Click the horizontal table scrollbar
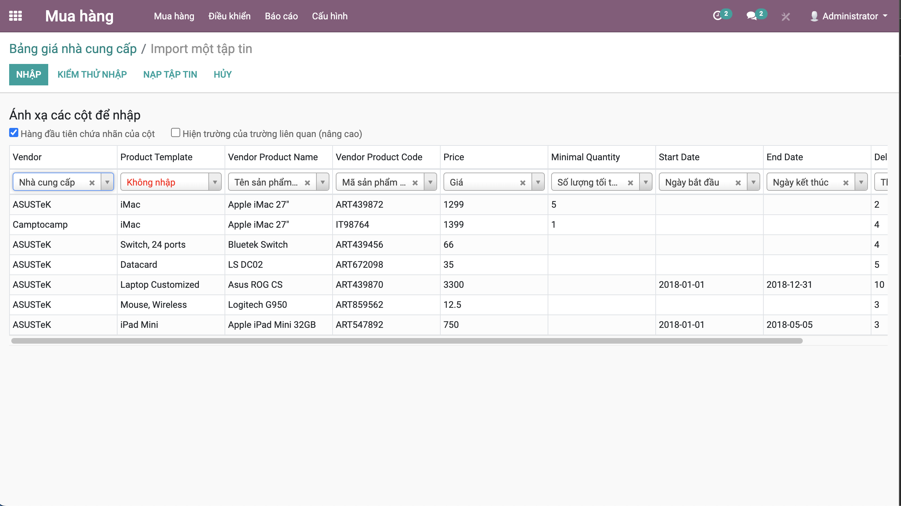Screen dimensions: 901x506 (407, 341)
